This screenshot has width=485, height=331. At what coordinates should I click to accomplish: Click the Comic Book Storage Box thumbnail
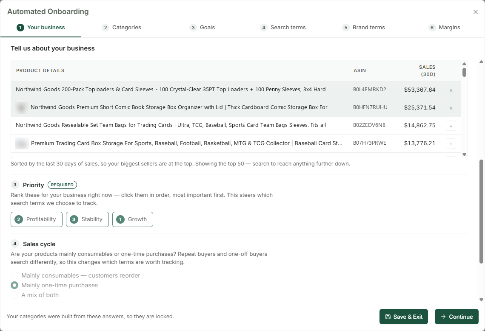(22, 108)
